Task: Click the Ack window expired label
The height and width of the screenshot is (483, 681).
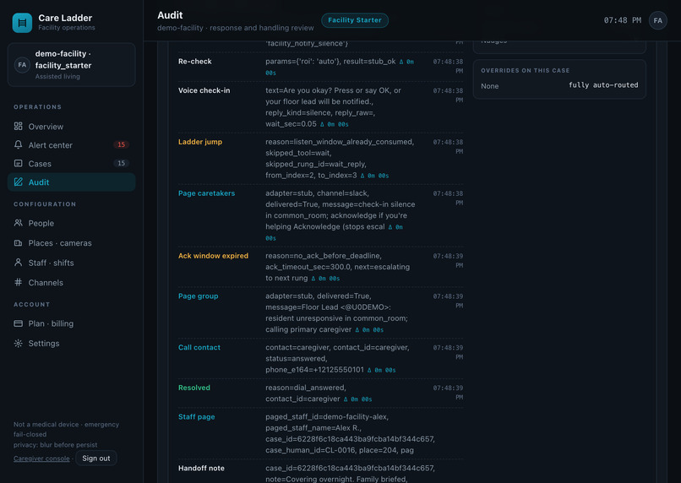Action: coord(213,256)
